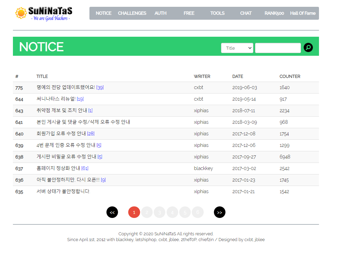Select page 4 in pagination
The image size is (337, 254).
click(172, 212)
